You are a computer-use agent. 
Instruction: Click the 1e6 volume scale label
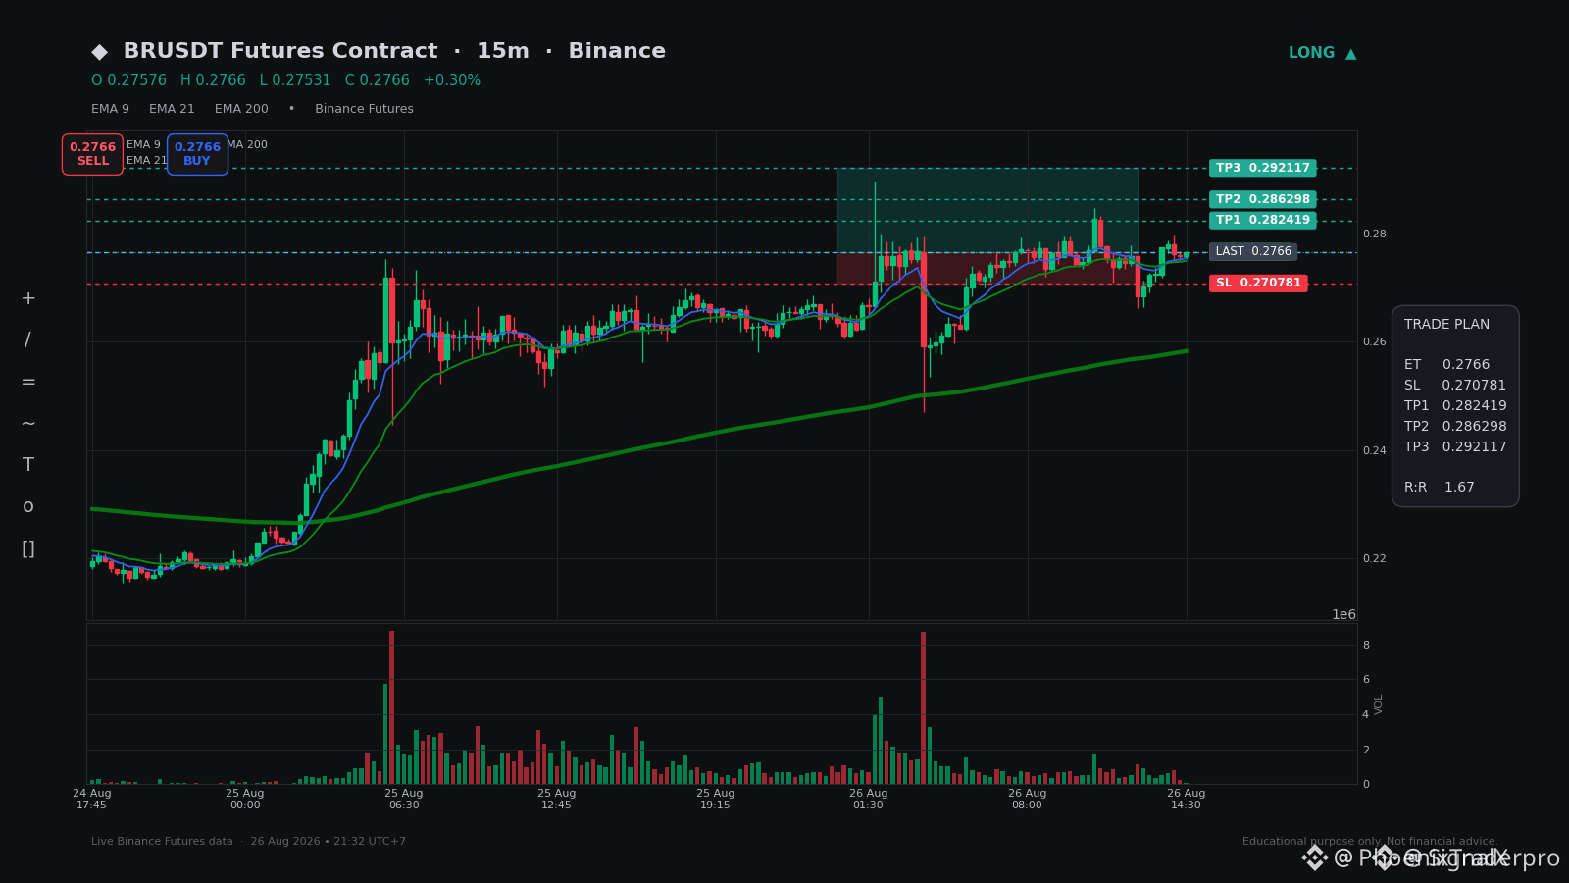coord(1343,614)
